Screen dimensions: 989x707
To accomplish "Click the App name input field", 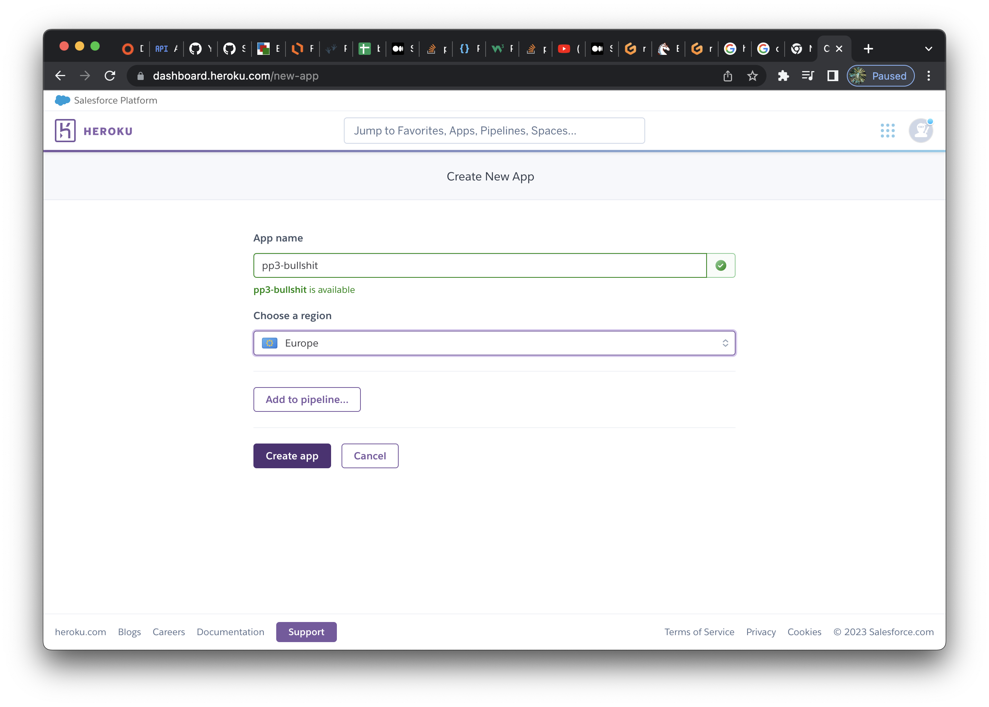I will point(479,265).
